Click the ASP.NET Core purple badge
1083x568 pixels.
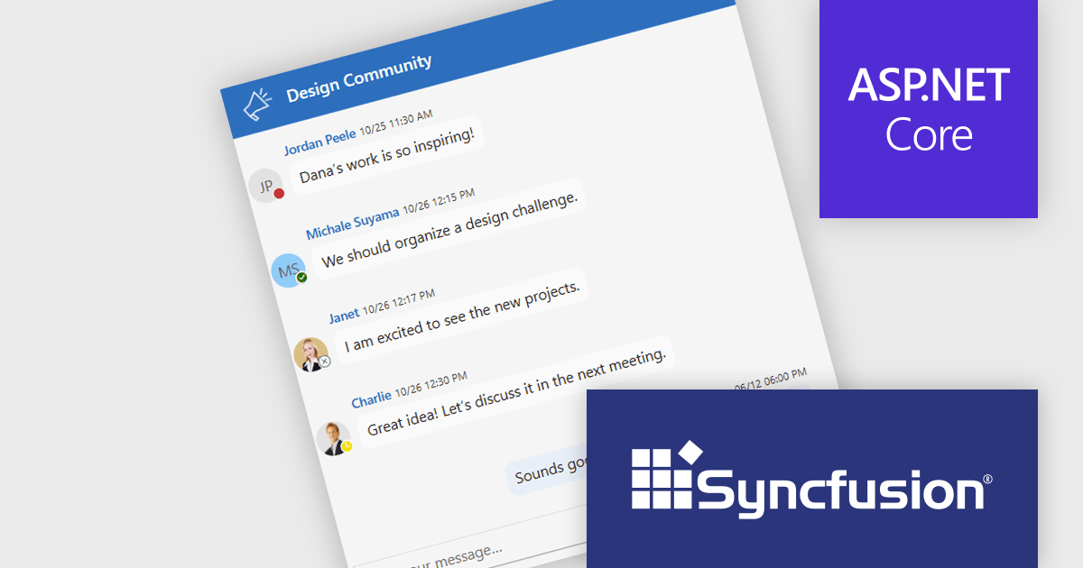coord(929,109)
